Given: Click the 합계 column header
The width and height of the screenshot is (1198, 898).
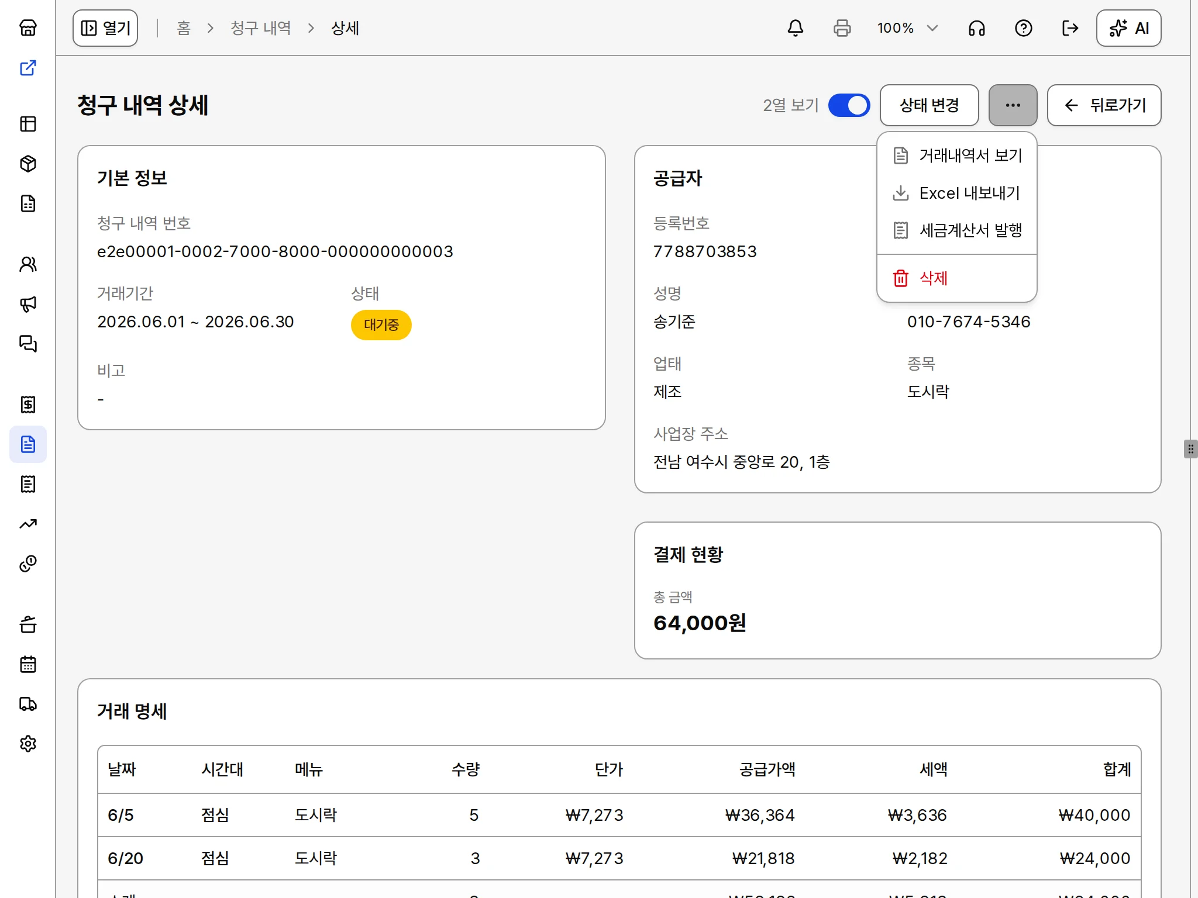Looking at the screenshot, I should (x=1117, y=769).
